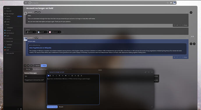Viewport: 201px width, 110px height.
Task: Click the 2 / 2 post position indicator
Action: (x=193, y=36)
